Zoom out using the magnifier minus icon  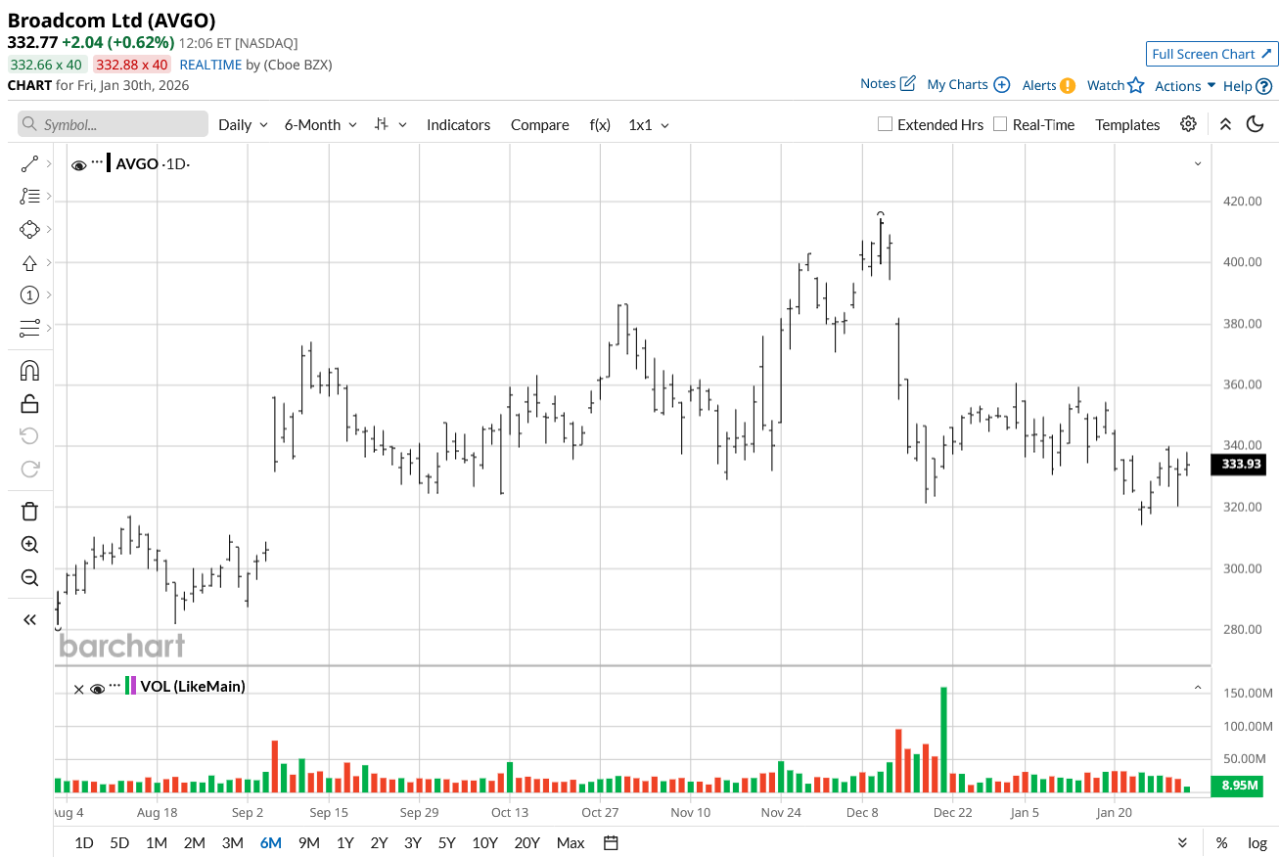29,577
